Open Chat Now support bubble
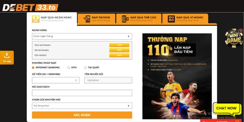Image resolution: width=244 pixels, height=122 pixels. [226, 109]
